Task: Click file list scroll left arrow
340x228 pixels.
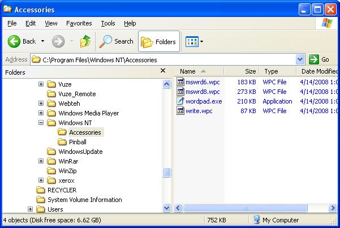Action: coord(178,208)
